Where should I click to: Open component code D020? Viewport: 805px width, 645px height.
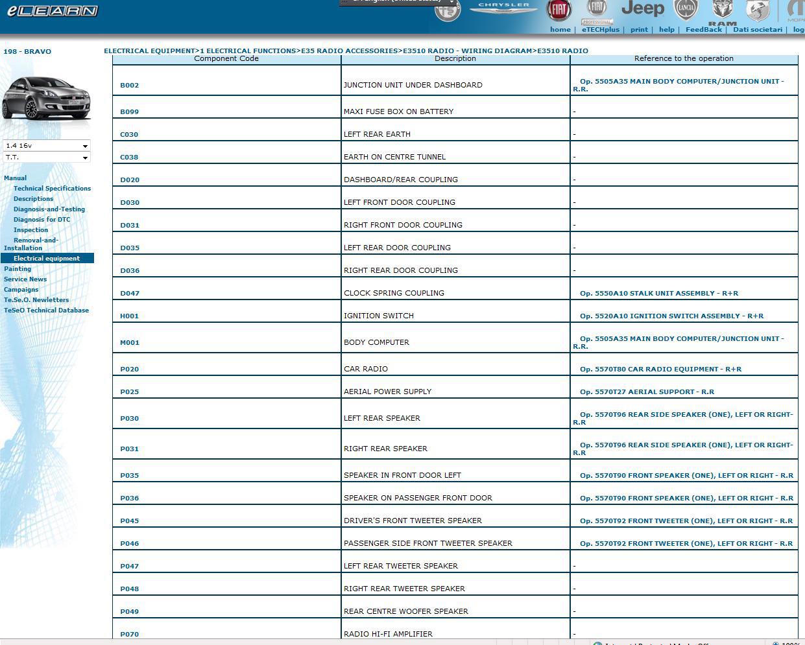tap(130, 180)
